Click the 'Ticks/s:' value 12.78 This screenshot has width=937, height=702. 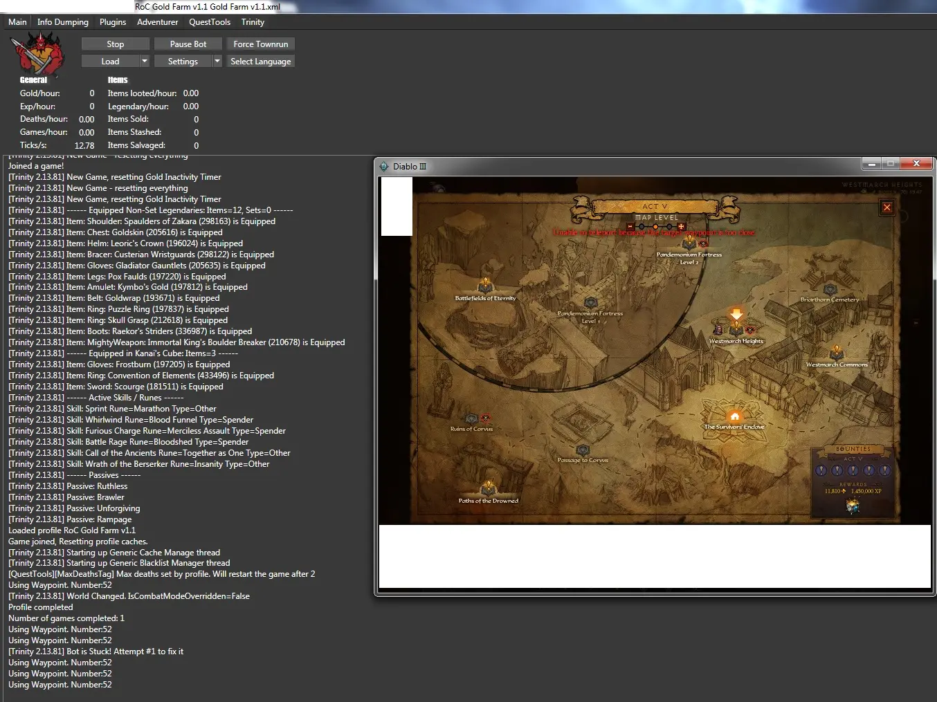point(84,145)
